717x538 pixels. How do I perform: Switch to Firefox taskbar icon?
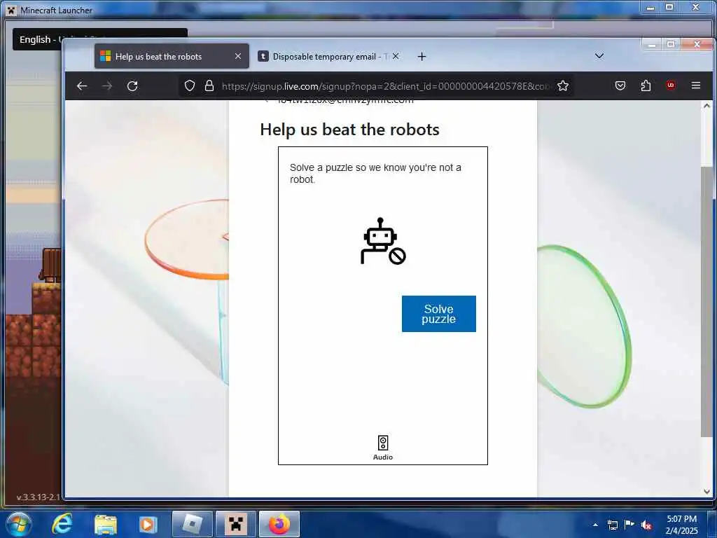tap(279, 524)
